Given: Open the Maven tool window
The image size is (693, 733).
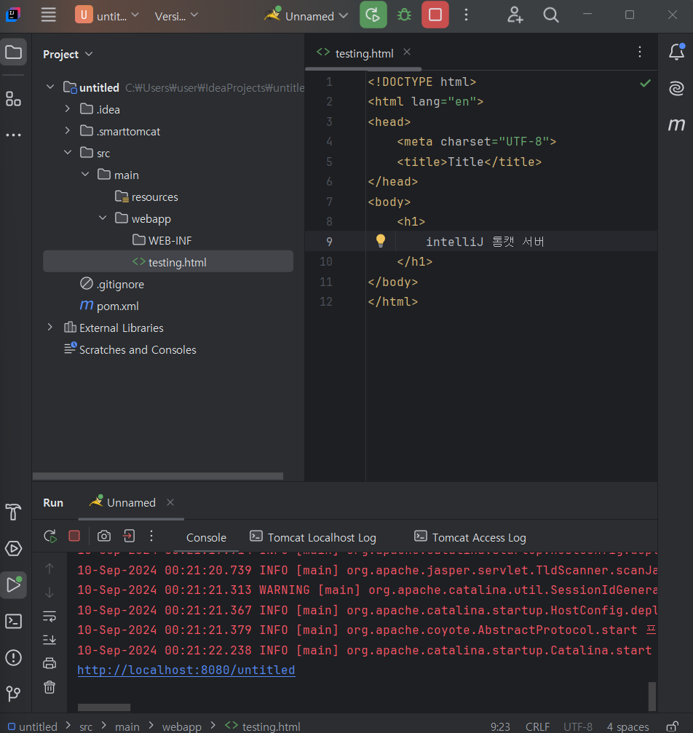Looking at the screenshot, I should pos(676,124).
